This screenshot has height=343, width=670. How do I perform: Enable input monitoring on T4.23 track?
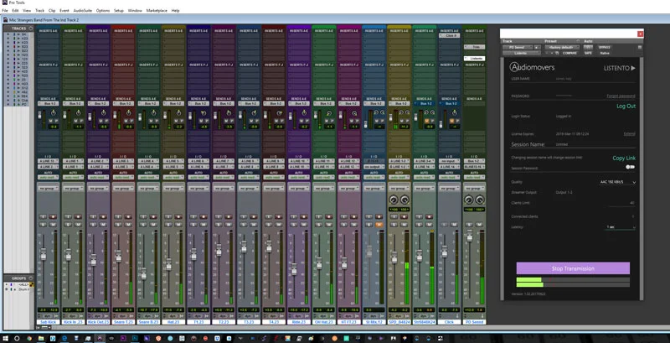point(269,217)
